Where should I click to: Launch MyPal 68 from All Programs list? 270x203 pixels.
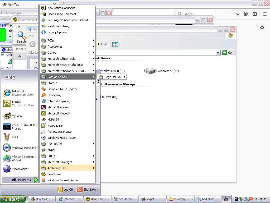(67, 119)
